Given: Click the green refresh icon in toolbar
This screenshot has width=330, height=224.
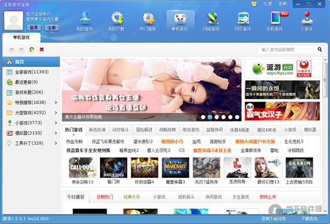Looking at the screenshot, I should 32,49.
